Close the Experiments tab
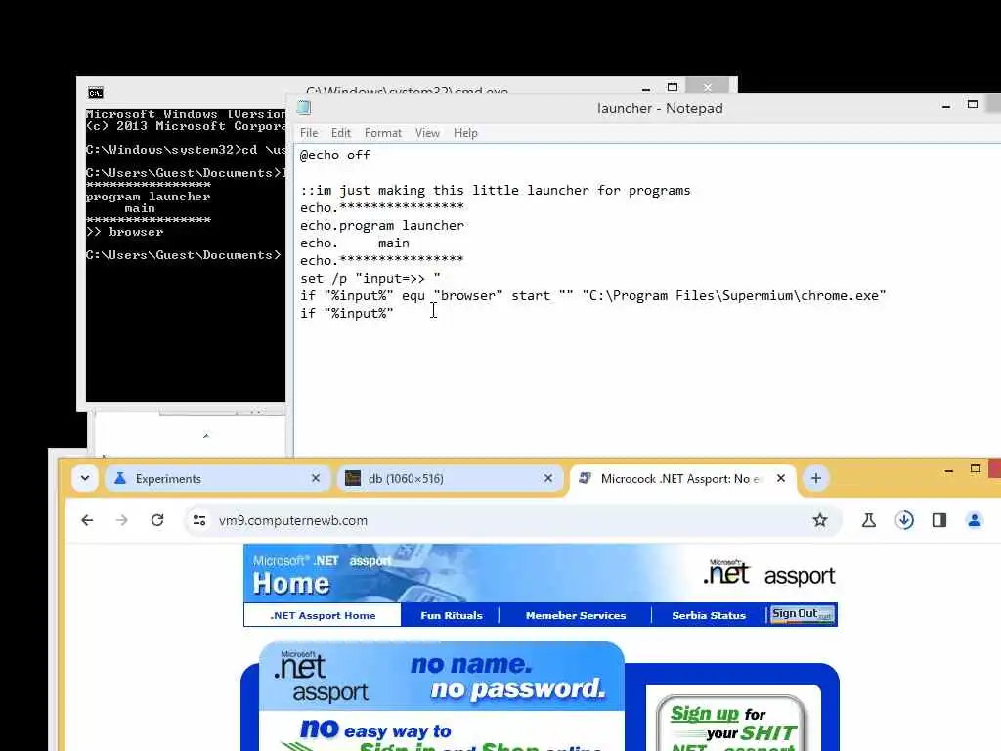The width and height of the screenshot is (1001, 751). pyautogui.click(x=316, y=478)
